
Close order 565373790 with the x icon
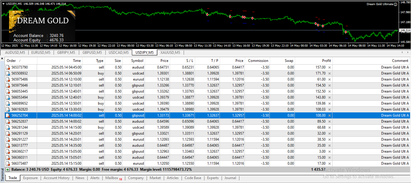click(329, 67)
